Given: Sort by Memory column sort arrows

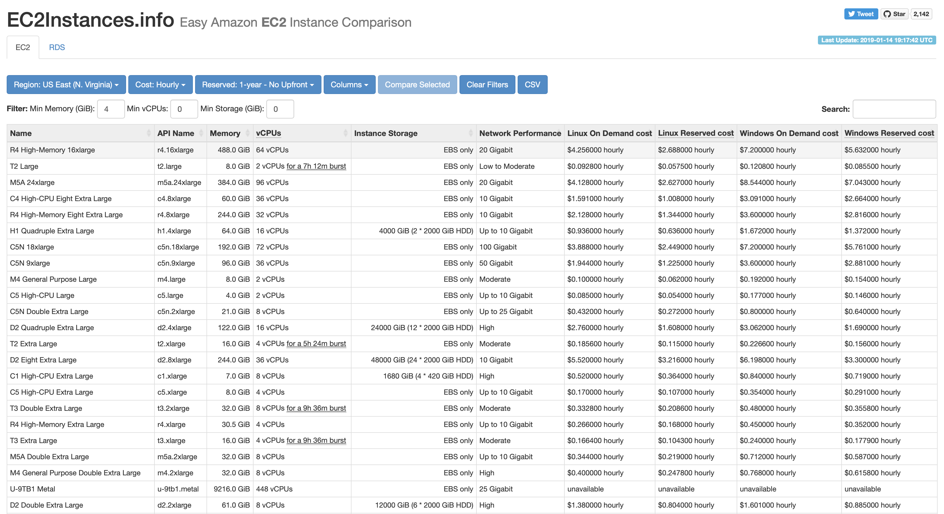Looking at the screenshot, I should click(x=248, y=133).
